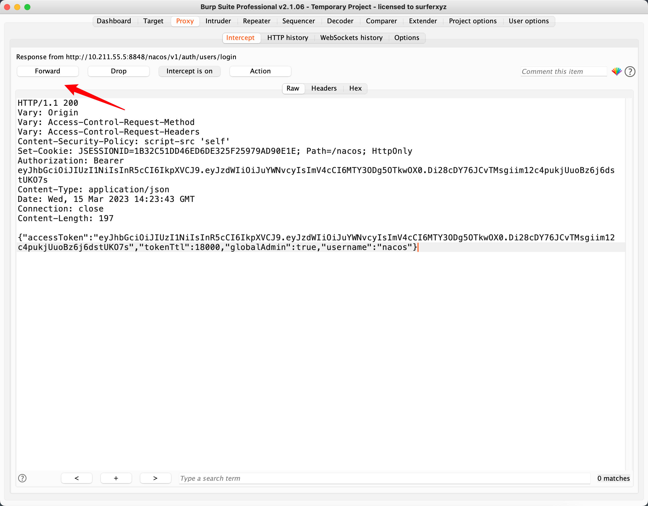Click the Comment this item field
The height and width of the screenshot is (506, 648).
point(563,72)
